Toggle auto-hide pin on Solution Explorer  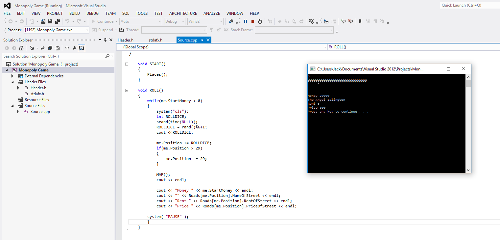click(106, 40)
